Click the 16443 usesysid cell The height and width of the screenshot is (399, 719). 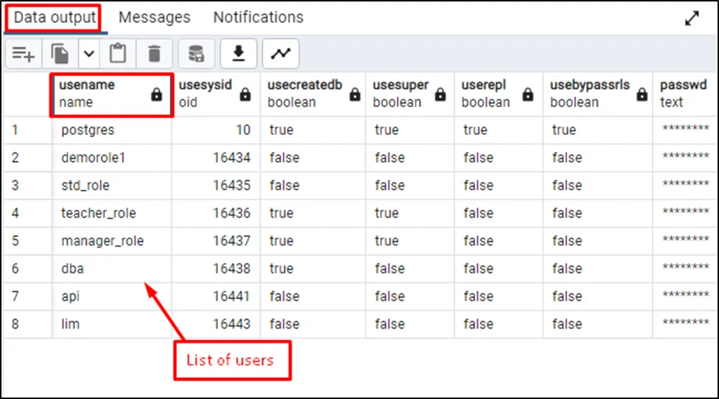click(x=231, y=324)
